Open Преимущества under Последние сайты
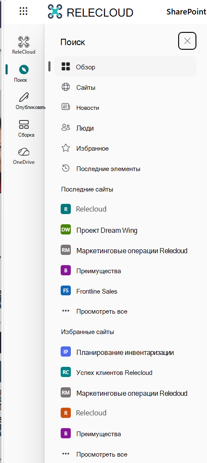This screenshot has width=207, height=463. click(x=99, y=271)
